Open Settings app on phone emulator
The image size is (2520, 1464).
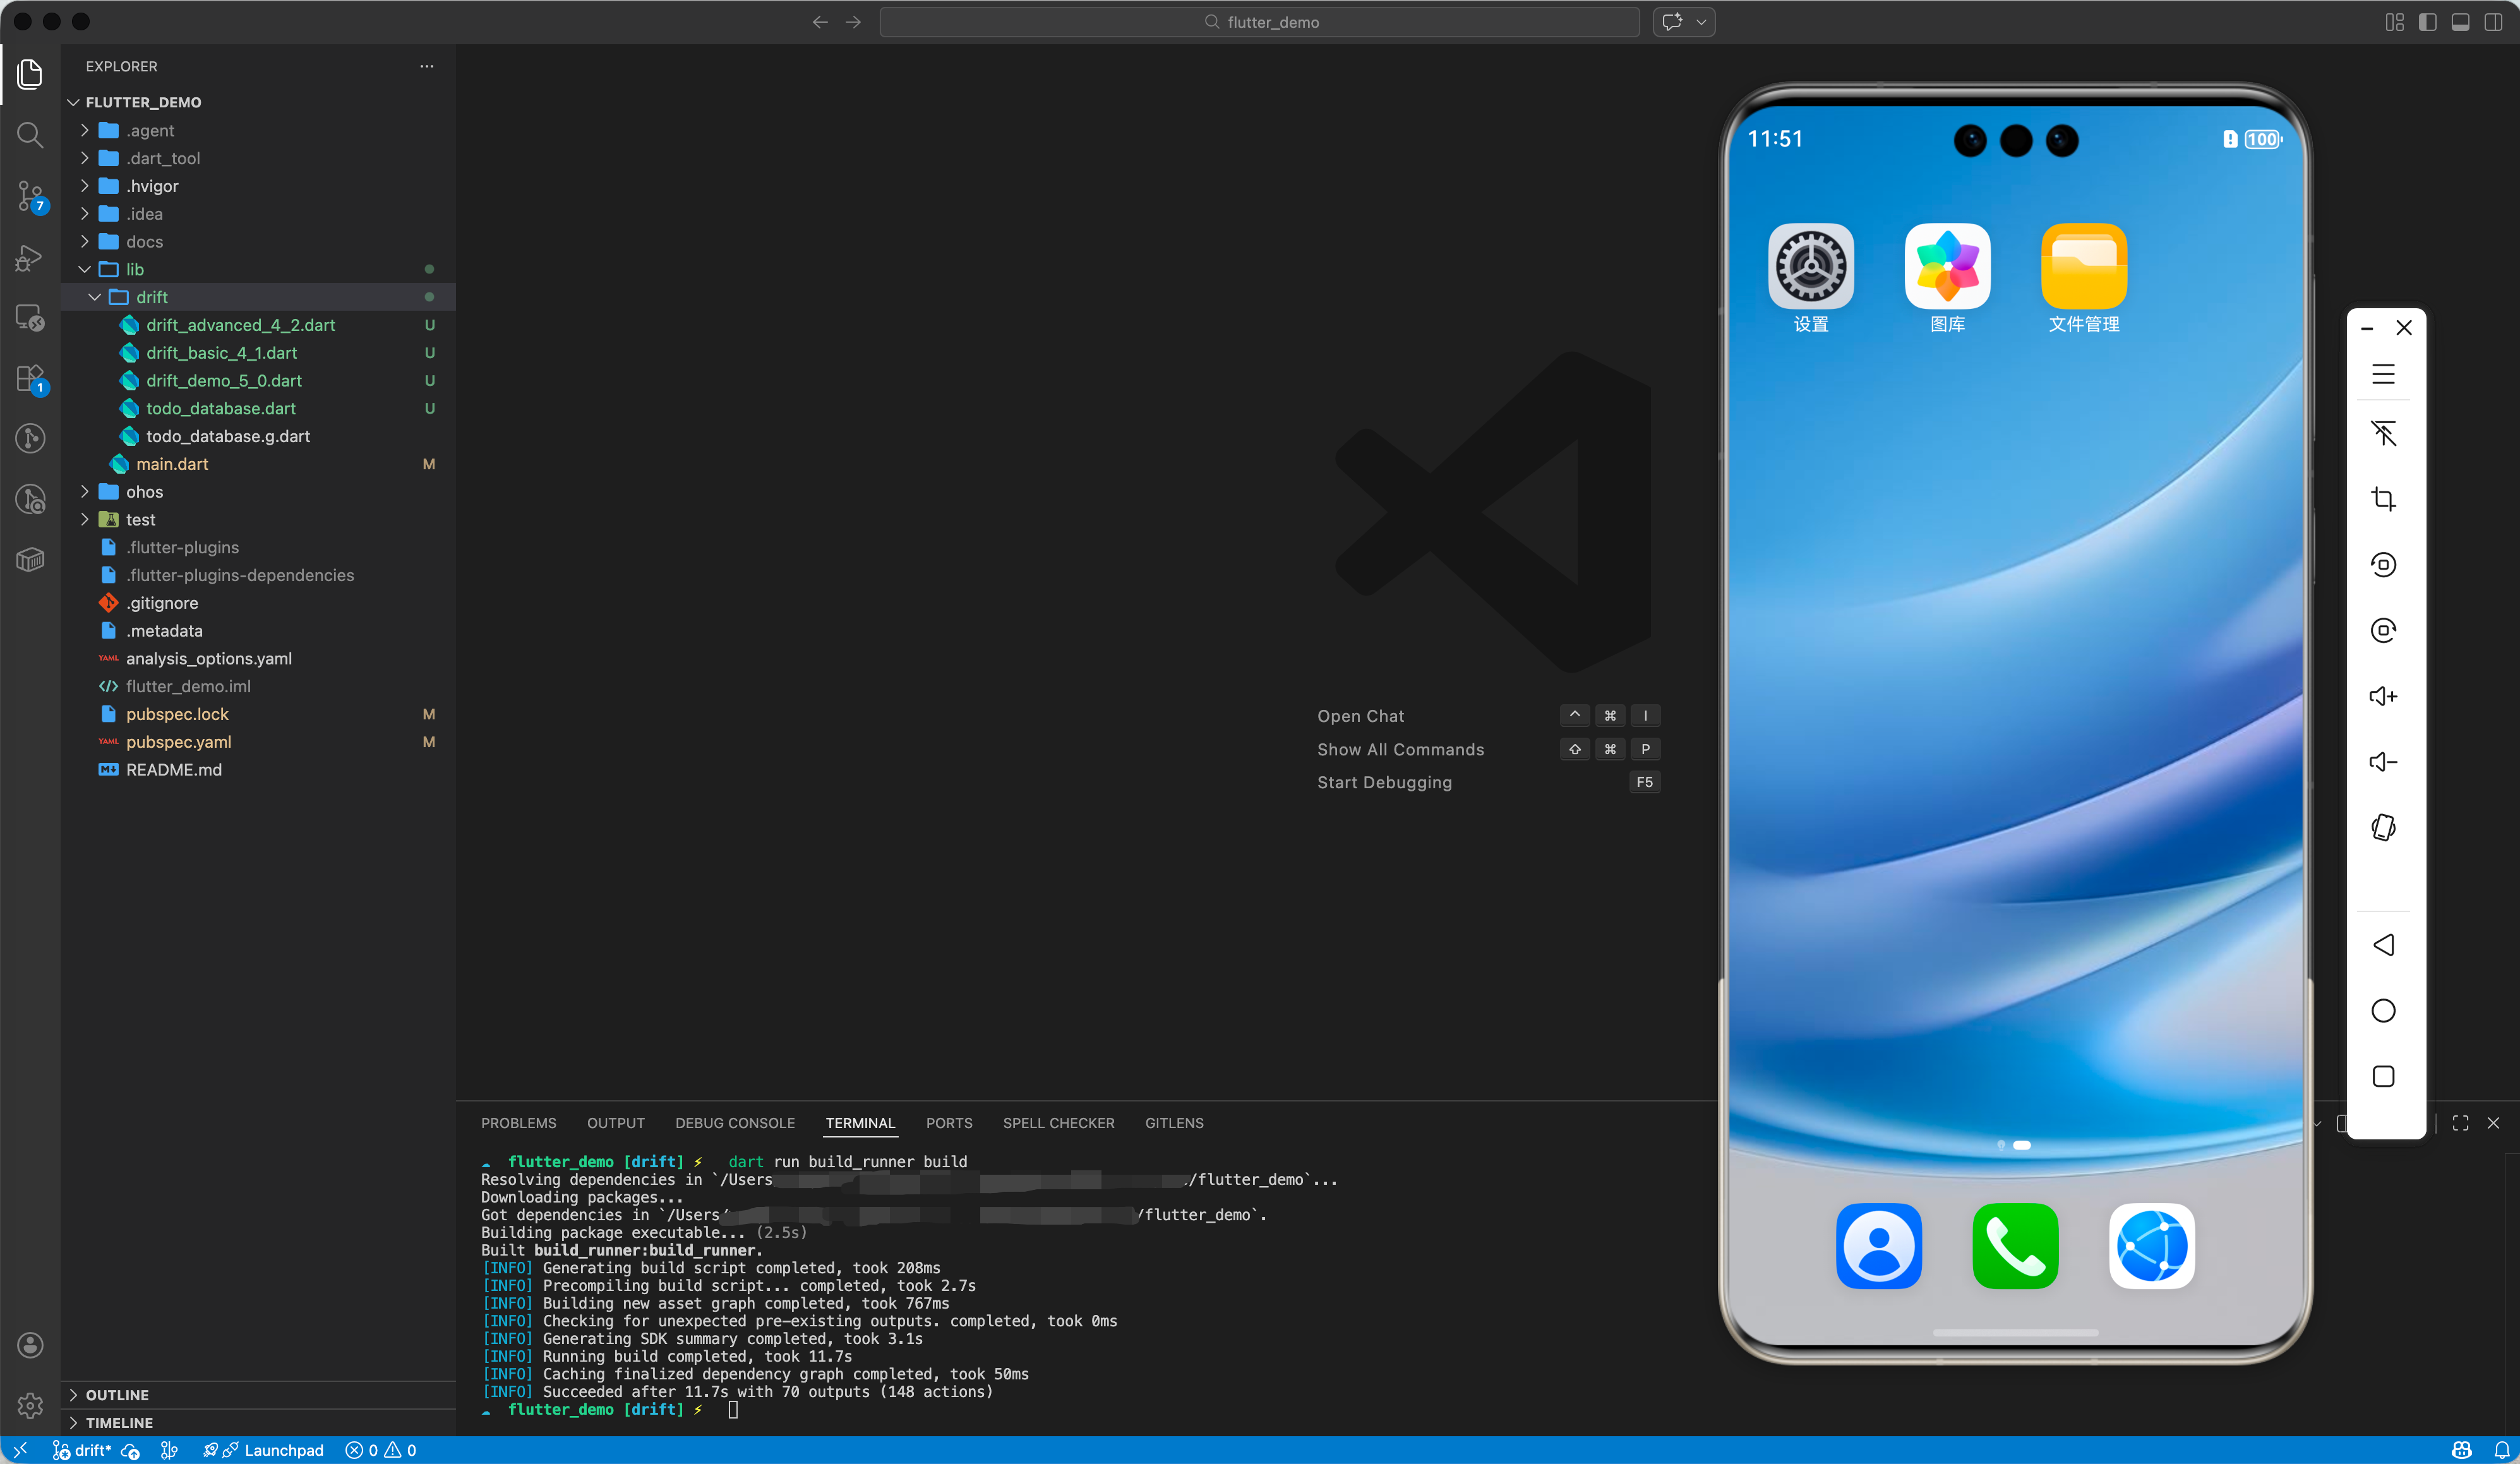tap(1810, 266)
